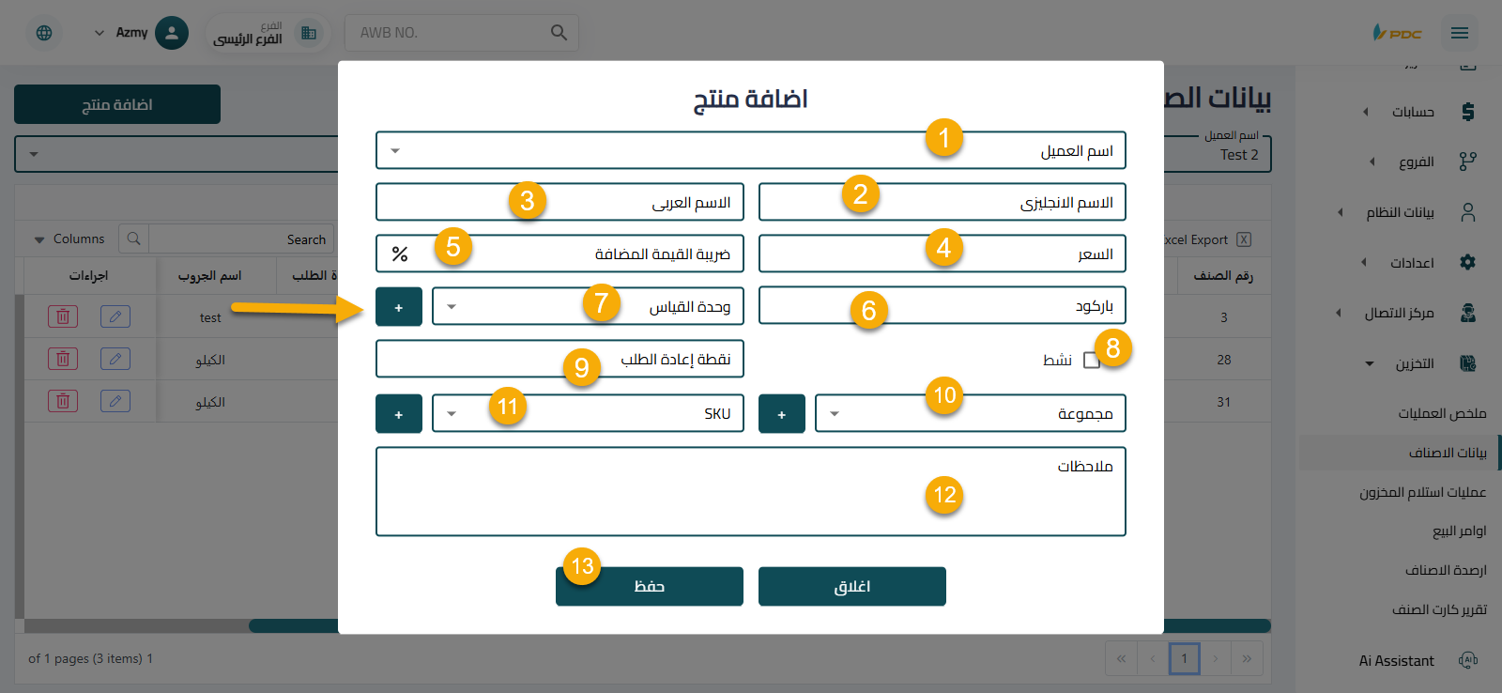This screenshot has height=693, width=1502.
Task: Click the branch building icon
Action: 309,33
